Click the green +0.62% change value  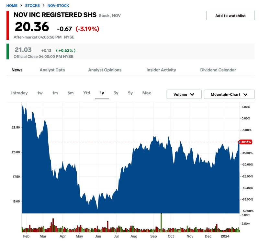tap(66, 50)
